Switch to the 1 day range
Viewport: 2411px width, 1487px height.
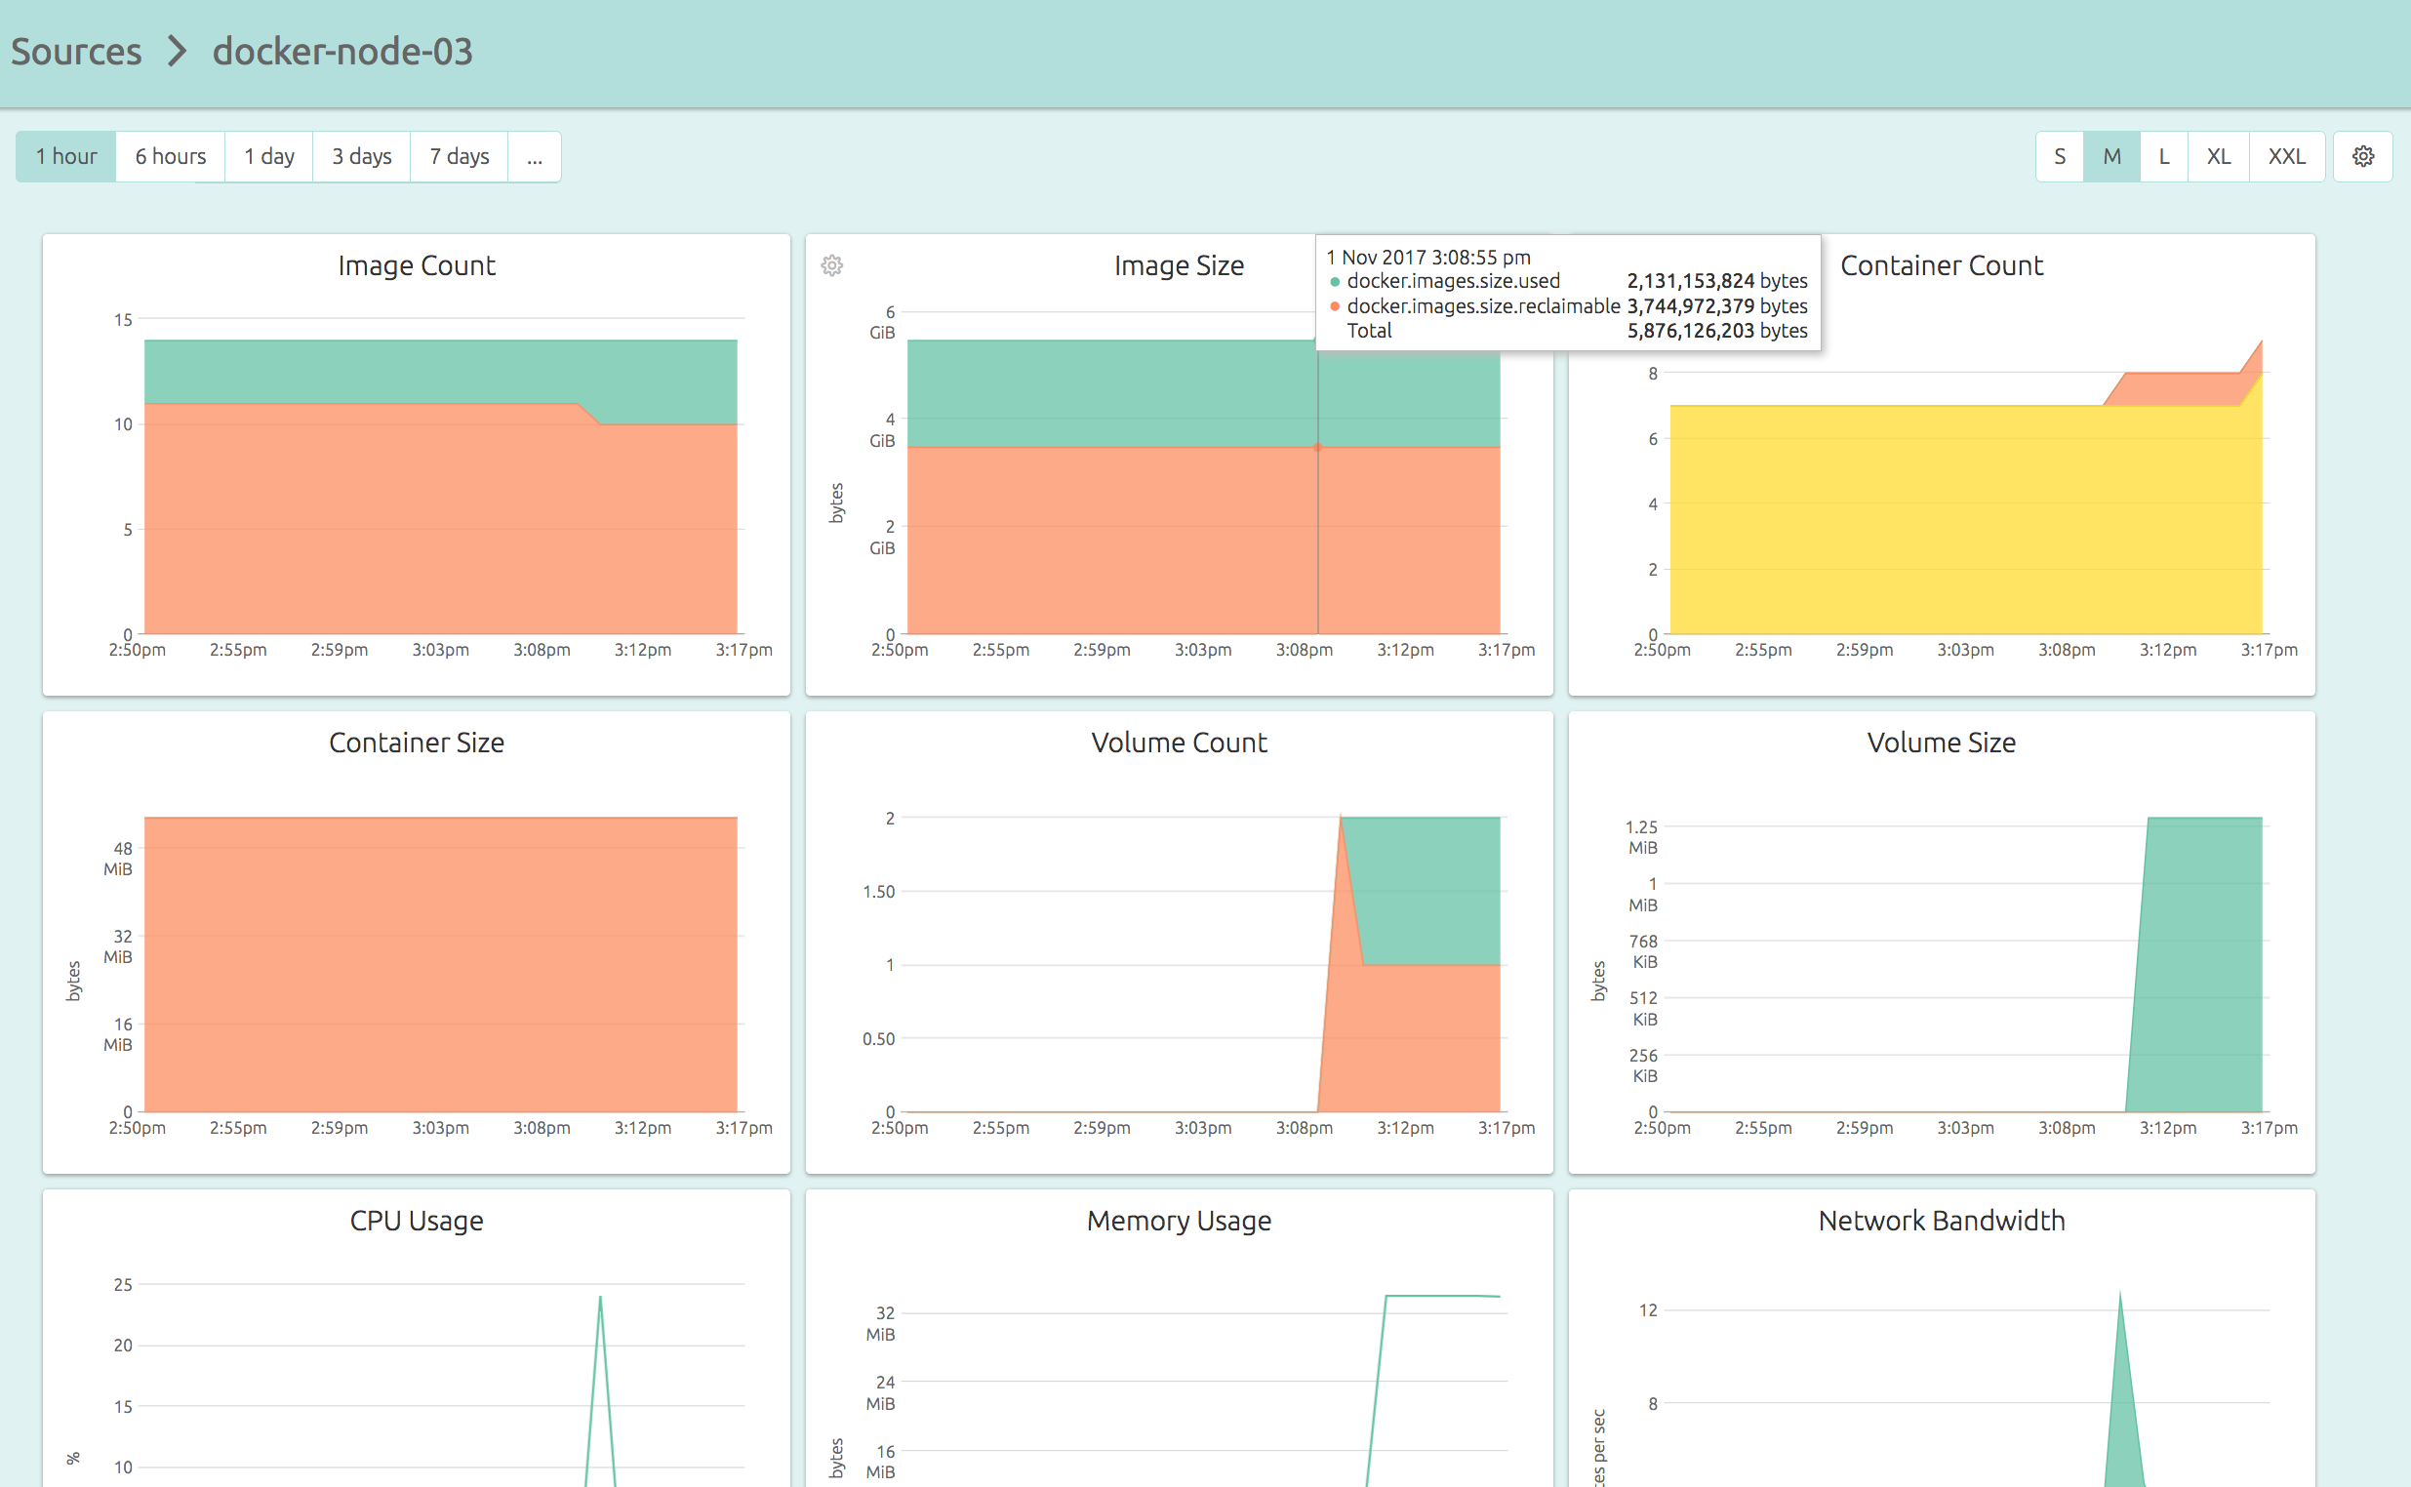[x=268, y=156]
